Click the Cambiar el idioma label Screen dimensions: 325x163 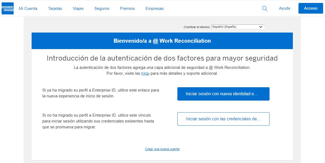coord(197,27)
